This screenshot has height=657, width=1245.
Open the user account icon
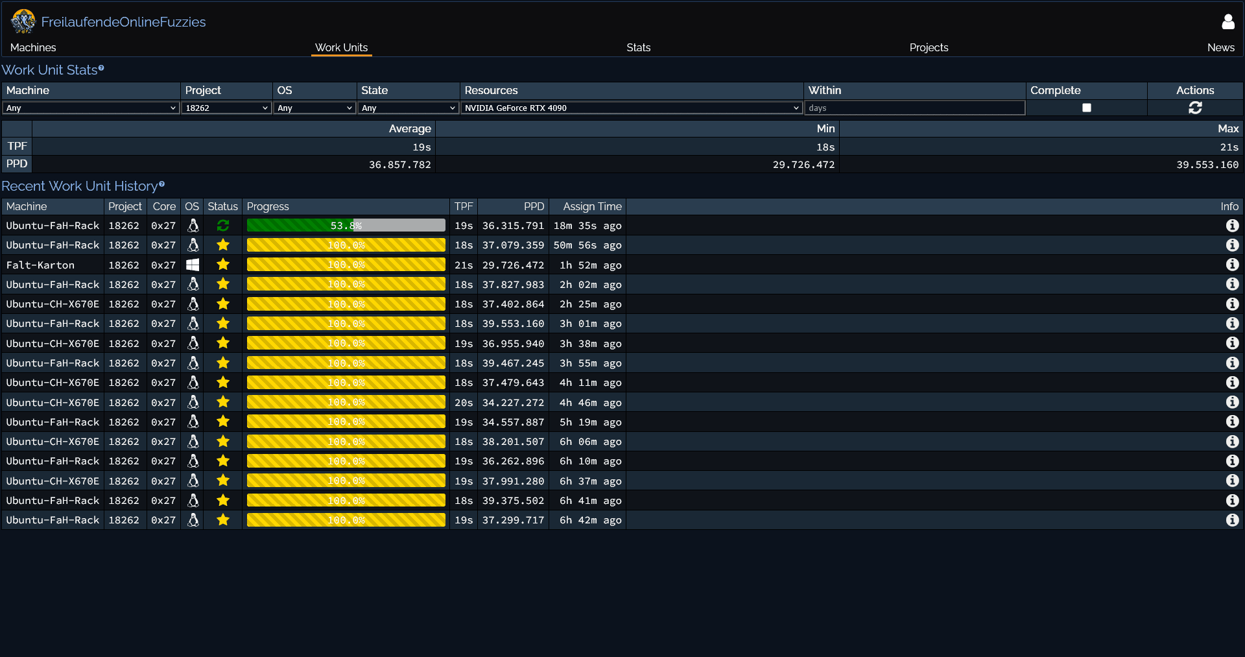tap(1228, 22)
